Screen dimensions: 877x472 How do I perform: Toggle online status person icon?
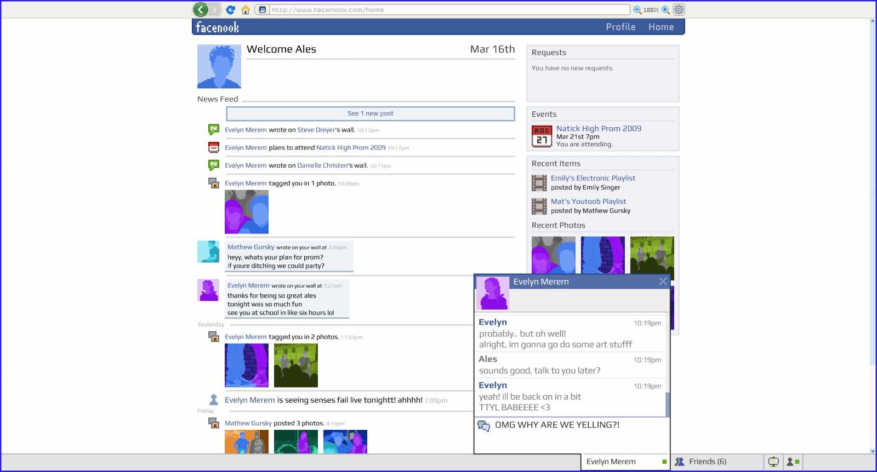click(x=793, y=462)
